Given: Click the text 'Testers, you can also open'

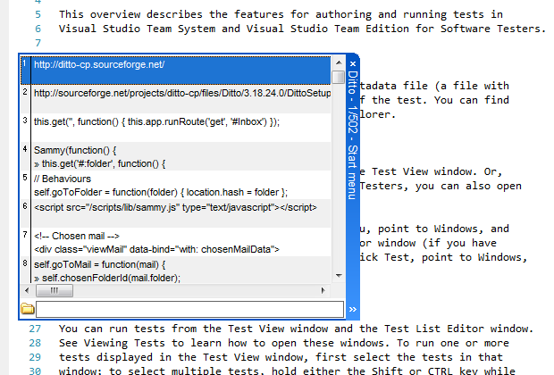Looking at the screenshot, I should click(x=441, y=186).
